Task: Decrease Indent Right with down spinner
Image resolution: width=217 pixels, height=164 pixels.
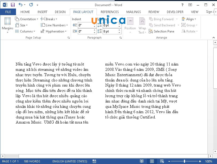Action: click(95, 32)
